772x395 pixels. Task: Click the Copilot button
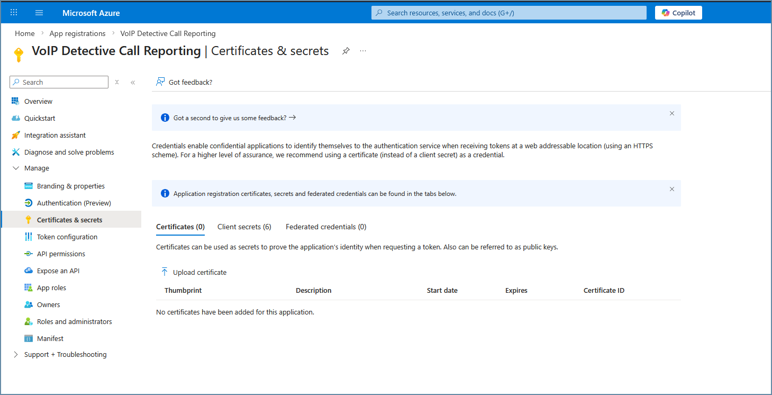678,13
